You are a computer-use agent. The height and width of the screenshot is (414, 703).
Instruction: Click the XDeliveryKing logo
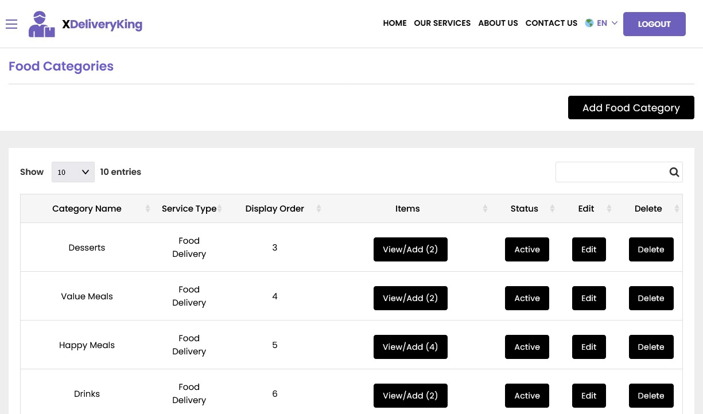click(85, 24)
